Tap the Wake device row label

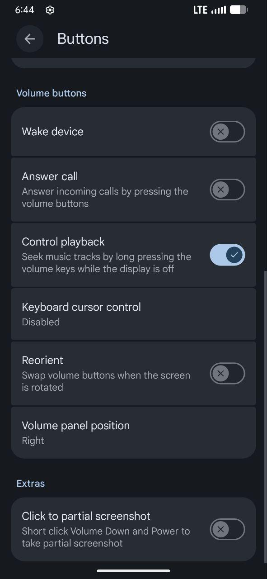(x=52, y=132)
